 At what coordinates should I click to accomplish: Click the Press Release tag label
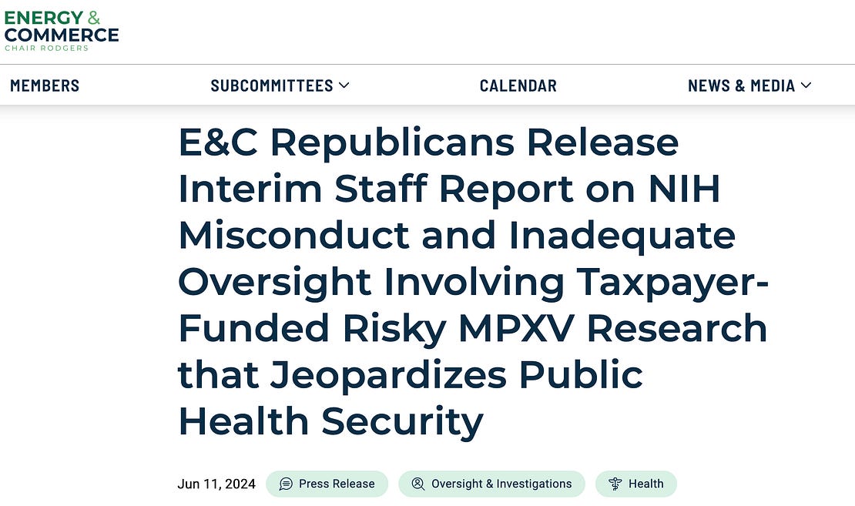(x=337, y=484)
